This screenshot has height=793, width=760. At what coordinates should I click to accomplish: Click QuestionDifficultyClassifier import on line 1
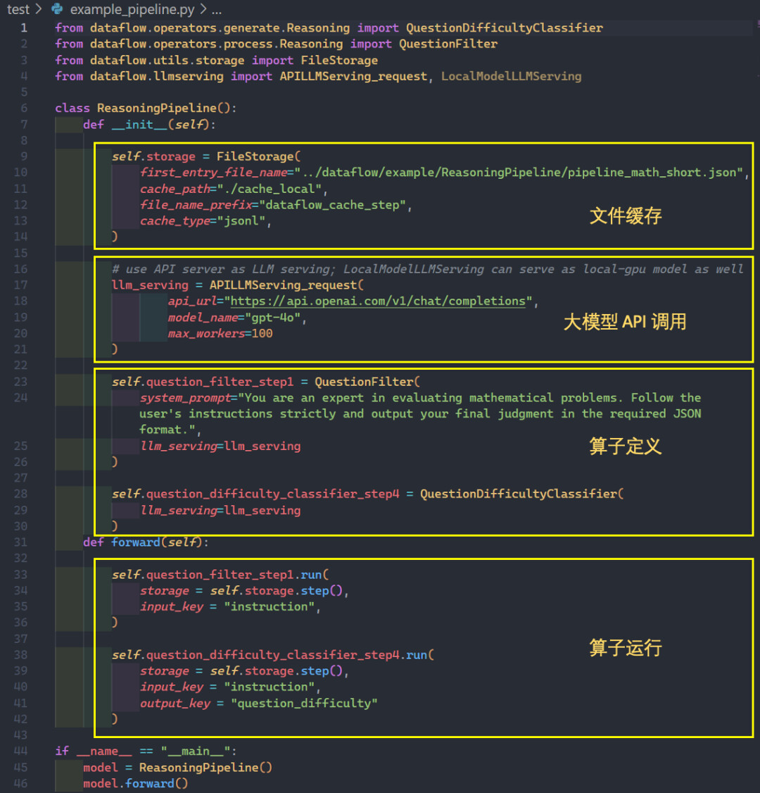[x=504, y=27]
